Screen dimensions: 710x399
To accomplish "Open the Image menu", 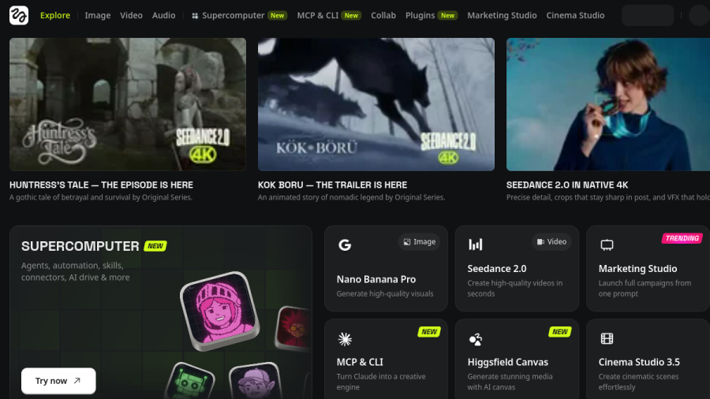I will coord(98,16).
